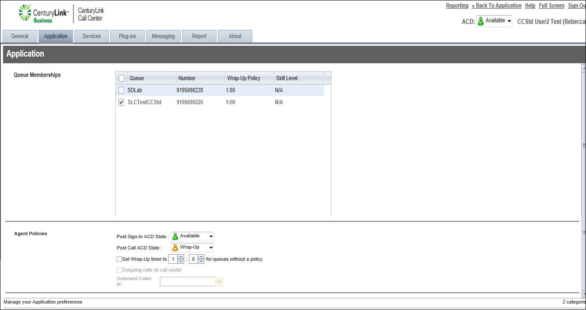Screen dimensions: 586x310
Task: Sort by the Queue column header
Action: click(152, 78)
